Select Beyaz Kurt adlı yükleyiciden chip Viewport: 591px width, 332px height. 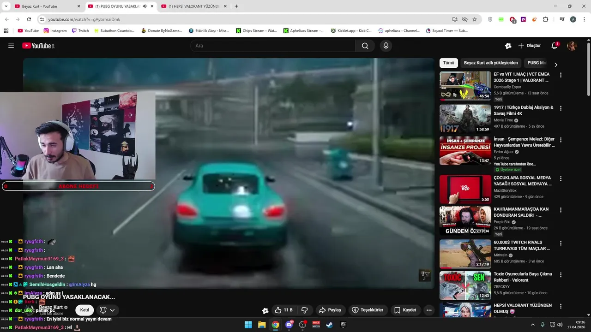(491, 63)
